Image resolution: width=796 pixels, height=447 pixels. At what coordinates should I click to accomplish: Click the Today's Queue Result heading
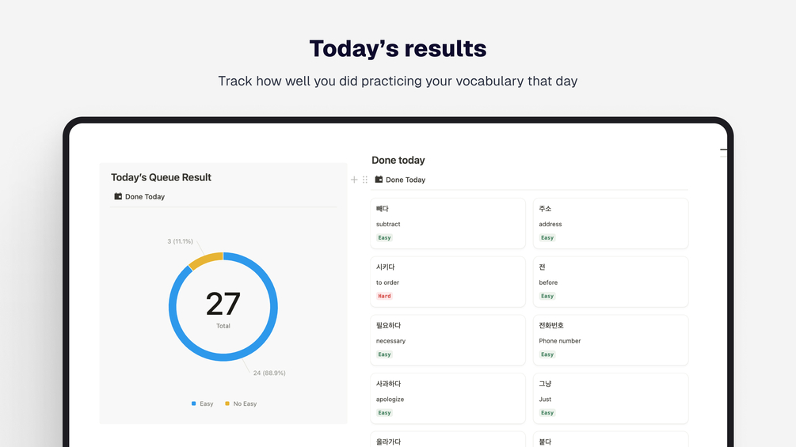(161, 177)
